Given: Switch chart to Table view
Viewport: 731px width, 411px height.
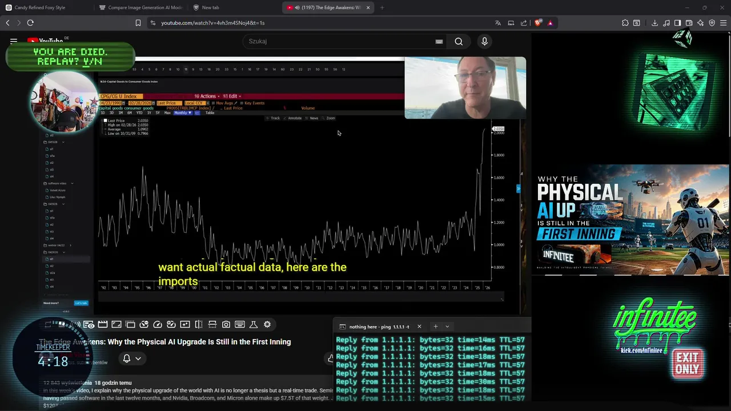Looking at the screenshot, I should tap(210, 112).
